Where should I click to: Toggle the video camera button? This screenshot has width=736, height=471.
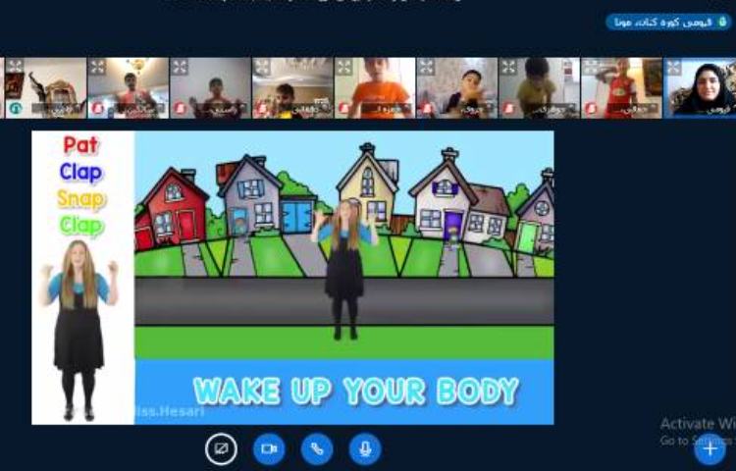269,448
